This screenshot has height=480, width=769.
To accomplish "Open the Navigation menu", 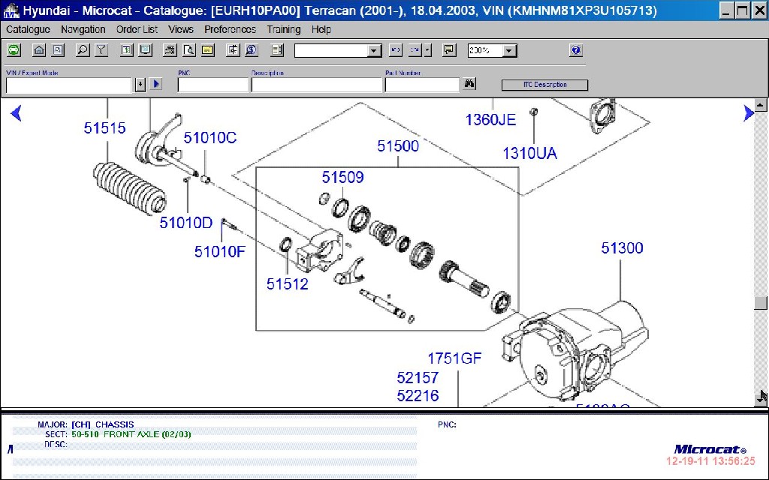I will pyautogui.click(x=83, y=30).
